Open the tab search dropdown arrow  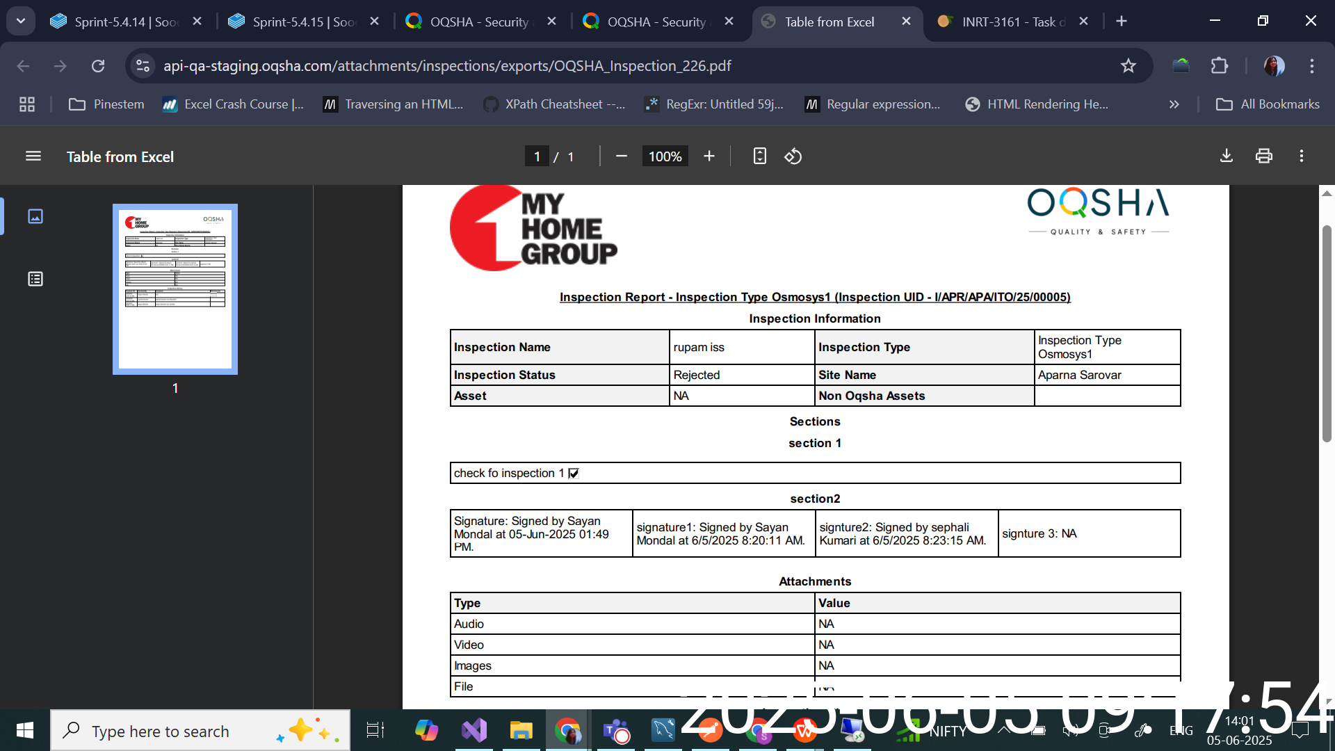coord(21,21)
